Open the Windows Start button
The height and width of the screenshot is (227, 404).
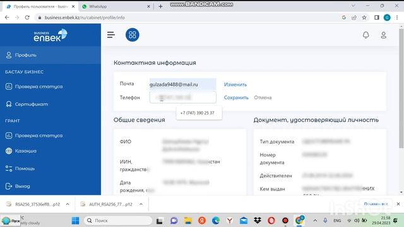75,221
